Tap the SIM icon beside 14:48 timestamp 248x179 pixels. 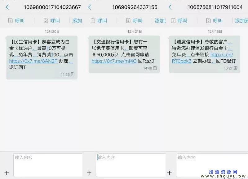tap(155, 68)
